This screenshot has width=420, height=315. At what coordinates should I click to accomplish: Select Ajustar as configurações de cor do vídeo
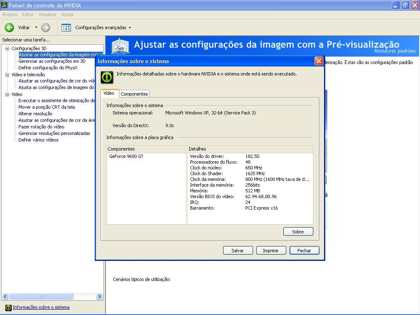point(57,81)
